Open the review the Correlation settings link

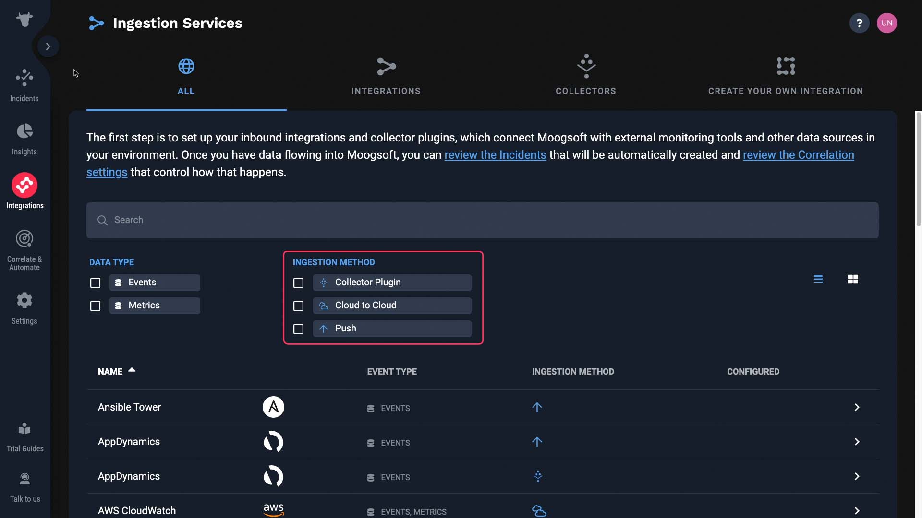(798, 155)
